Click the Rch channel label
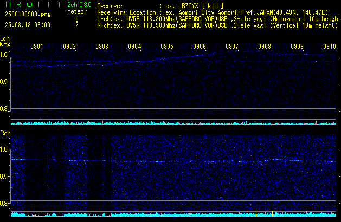 [5, 133]
